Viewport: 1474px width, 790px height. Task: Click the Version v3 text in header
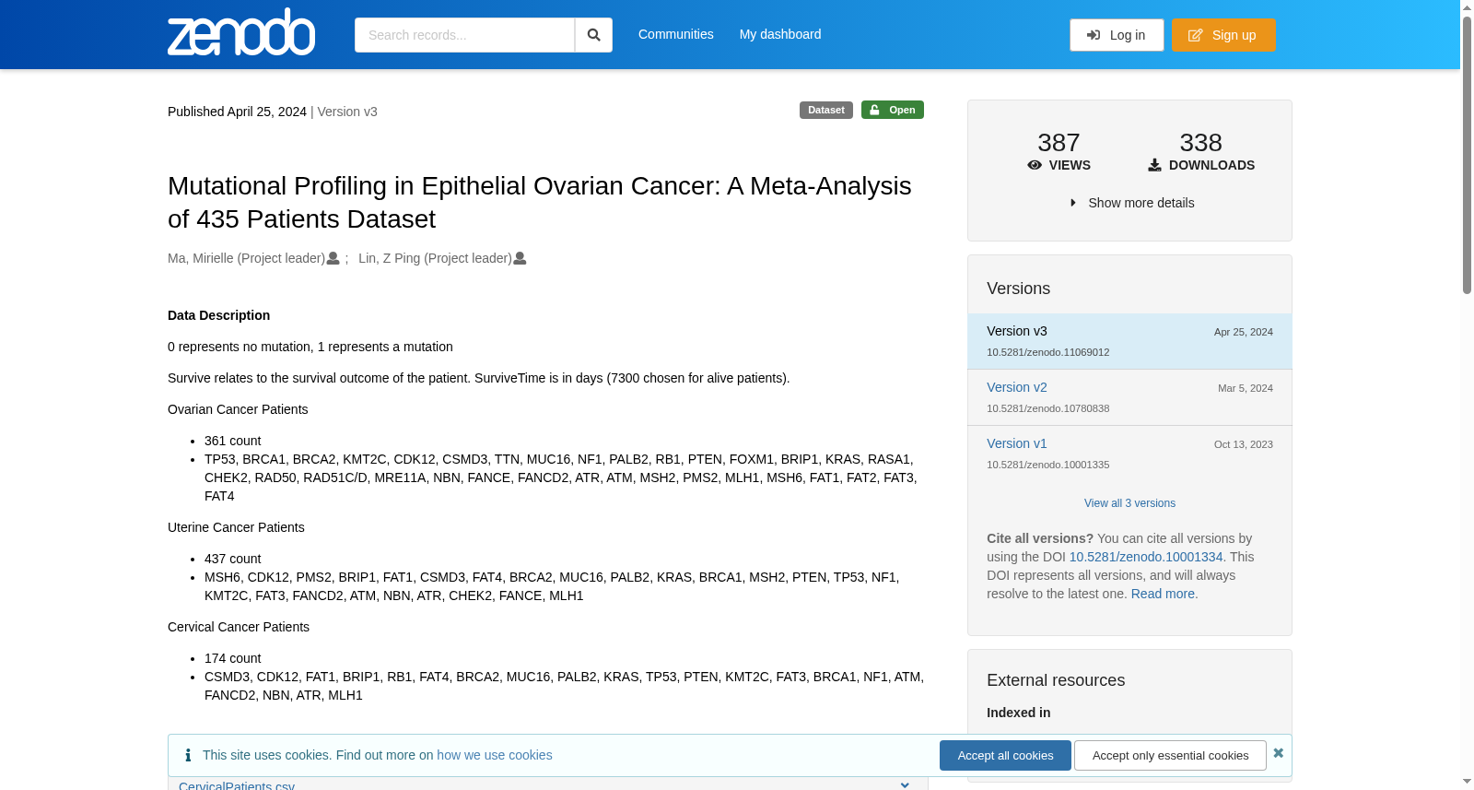pyautogui.click(x=347, y=112)
